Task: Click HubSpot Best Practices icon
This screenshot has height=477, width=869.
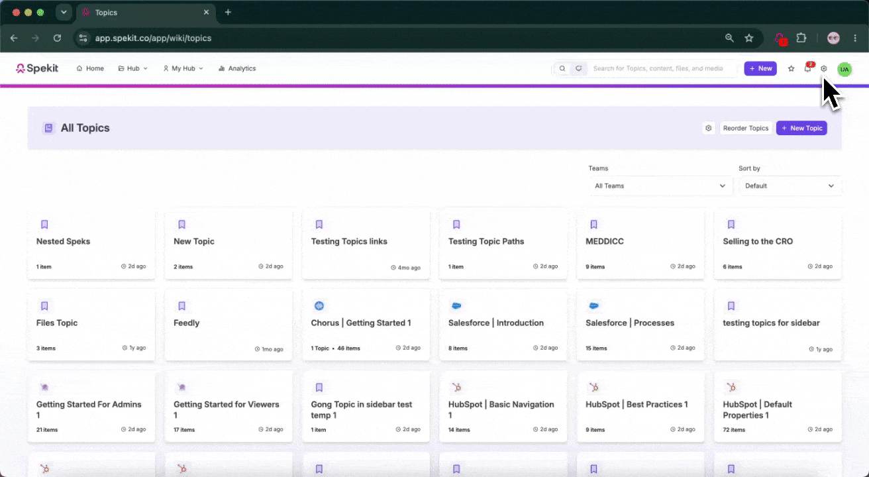Action: [x=594, y=388]
